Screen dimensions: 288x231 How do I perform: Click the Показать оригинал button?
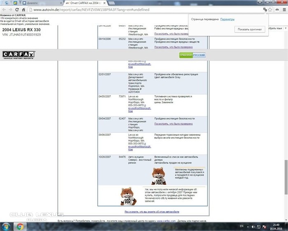tap(250, 29)
